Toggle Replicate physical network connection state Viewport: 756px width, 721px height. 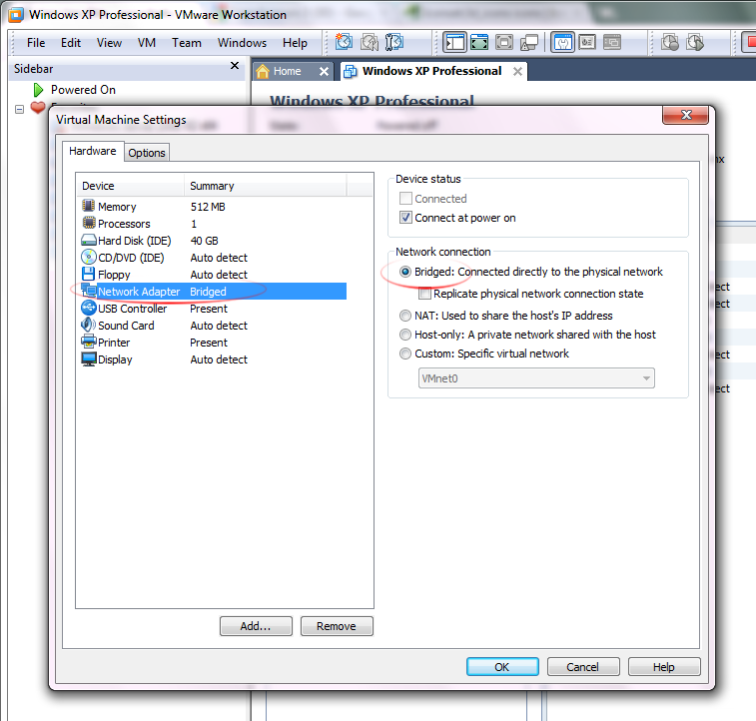(x=424, y=294)
